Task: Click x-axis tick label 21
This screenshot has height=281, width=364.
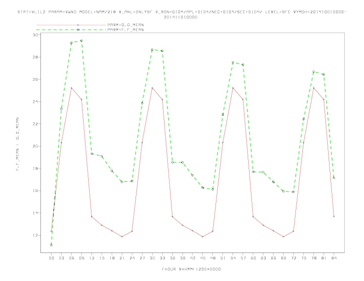Action: coord(122,258)
